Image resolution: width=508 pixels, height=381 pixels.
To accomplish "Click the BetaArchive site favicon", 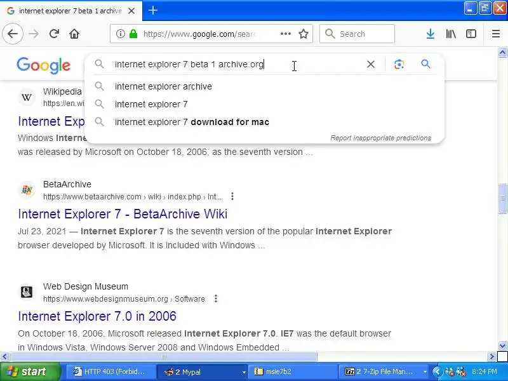I will coord(27,190).
